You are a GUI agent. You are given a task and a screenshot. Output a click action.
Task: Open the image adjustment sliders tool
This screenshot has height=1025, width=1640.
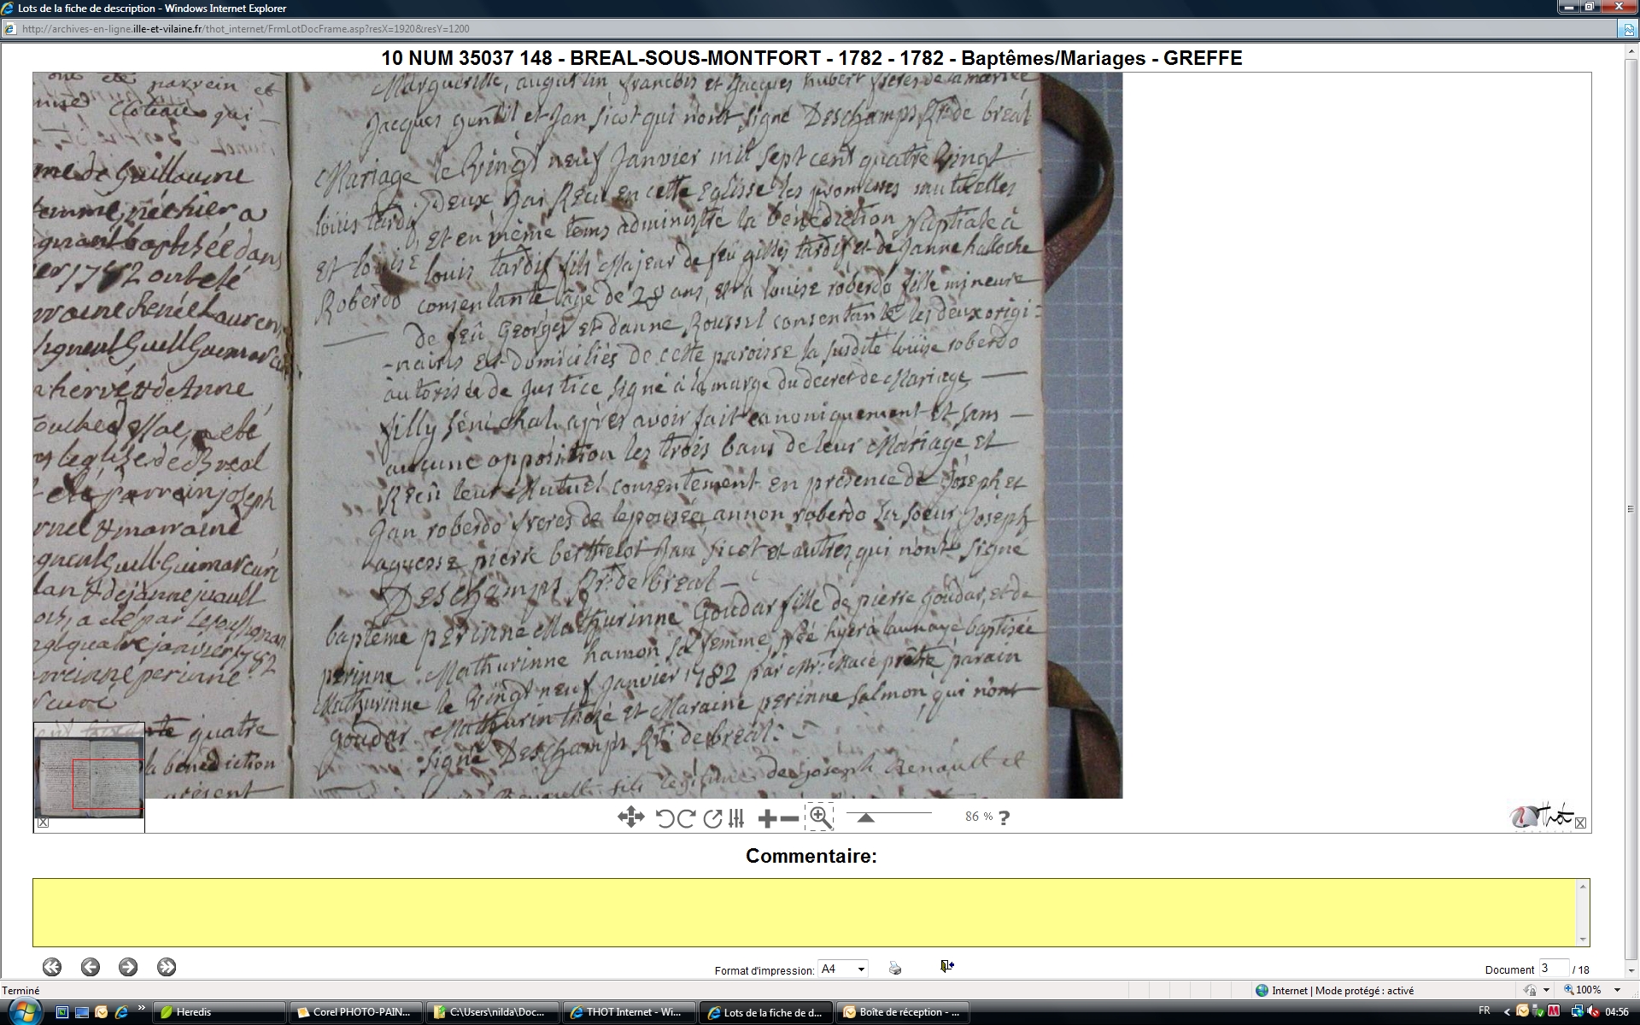tap(736, 818)
